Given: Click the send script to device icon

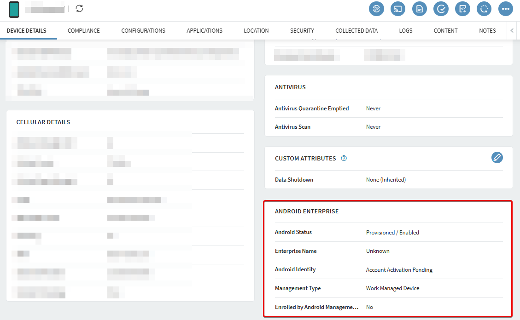Looking at the screenshot, I should tap(462, 9).
